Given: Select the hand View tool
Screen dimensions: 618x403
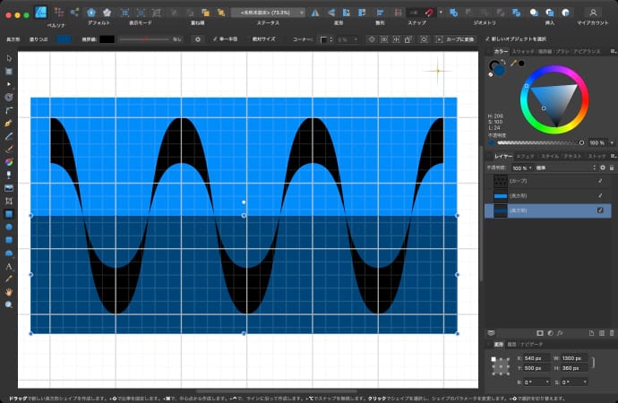Looking at the screenshot, I should coord(9,291).
